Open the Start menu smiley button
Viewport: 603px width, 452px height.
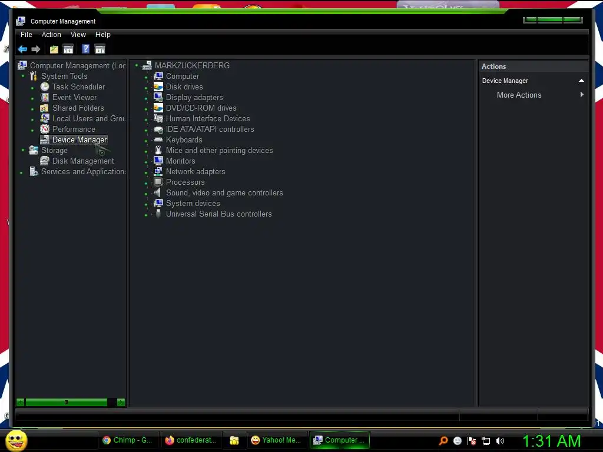[x=16, y=440]
